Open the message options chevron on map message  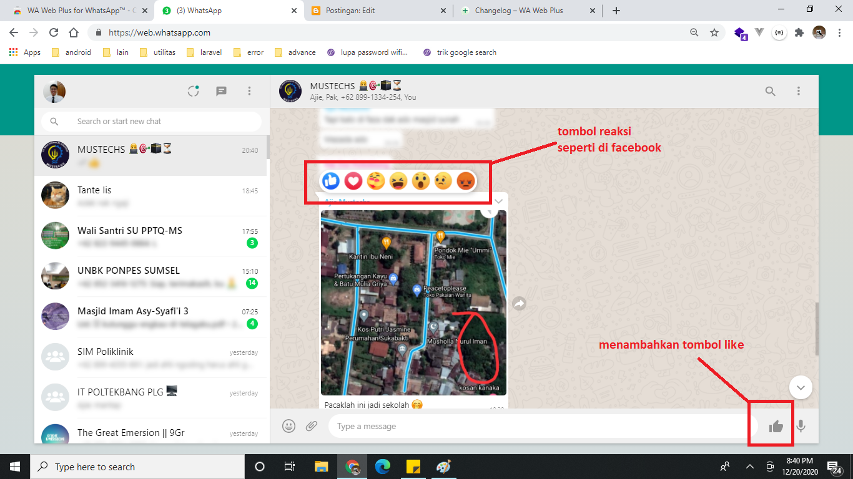coord(498,201)
